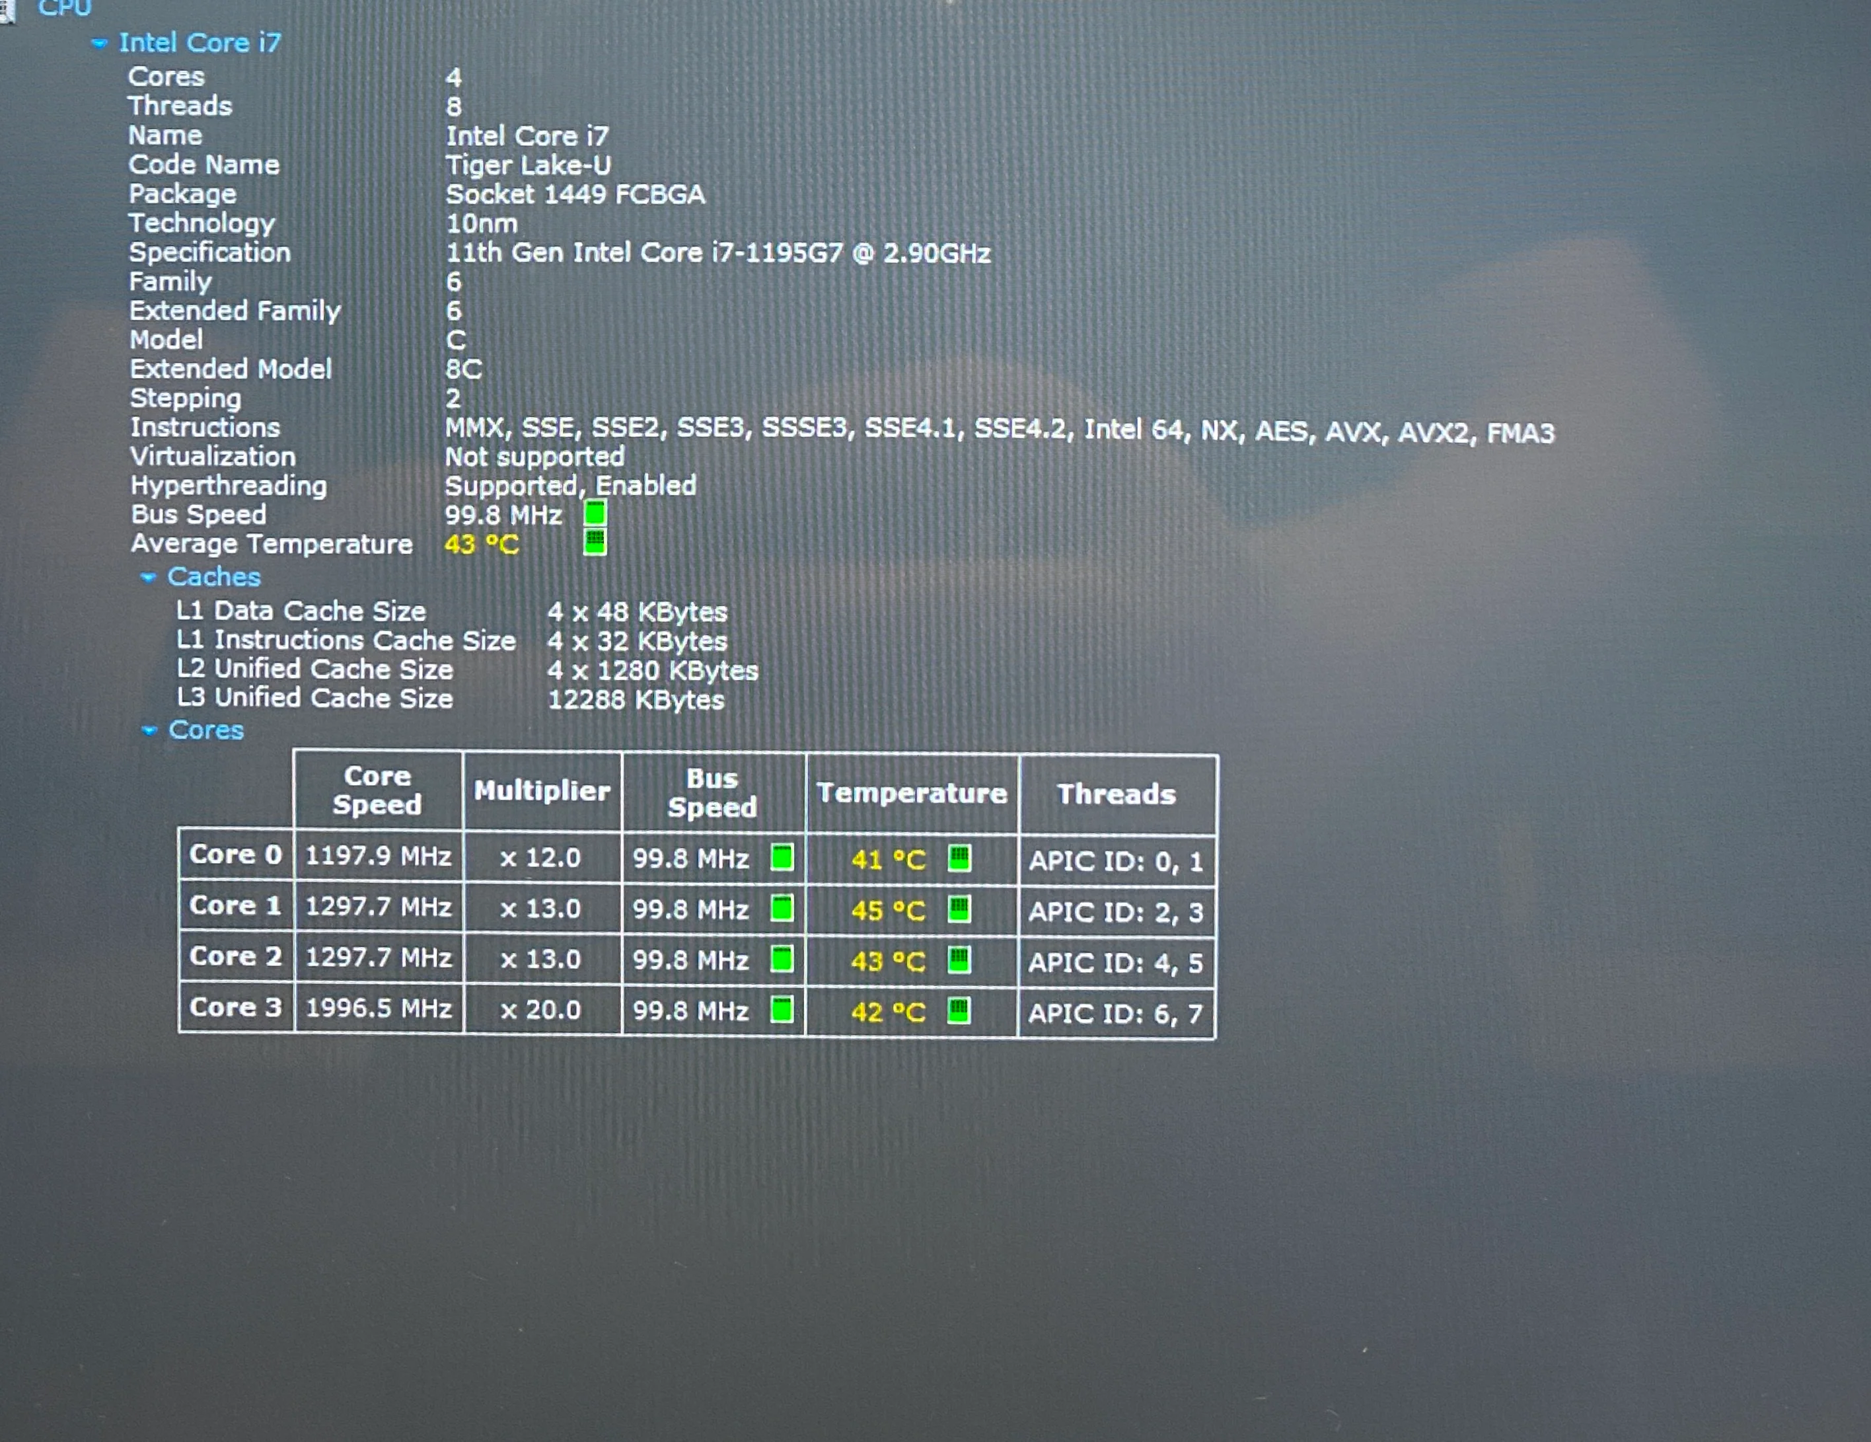Select the Caches section heading
Screen dimensions: 1871x1442
[214, 577]
